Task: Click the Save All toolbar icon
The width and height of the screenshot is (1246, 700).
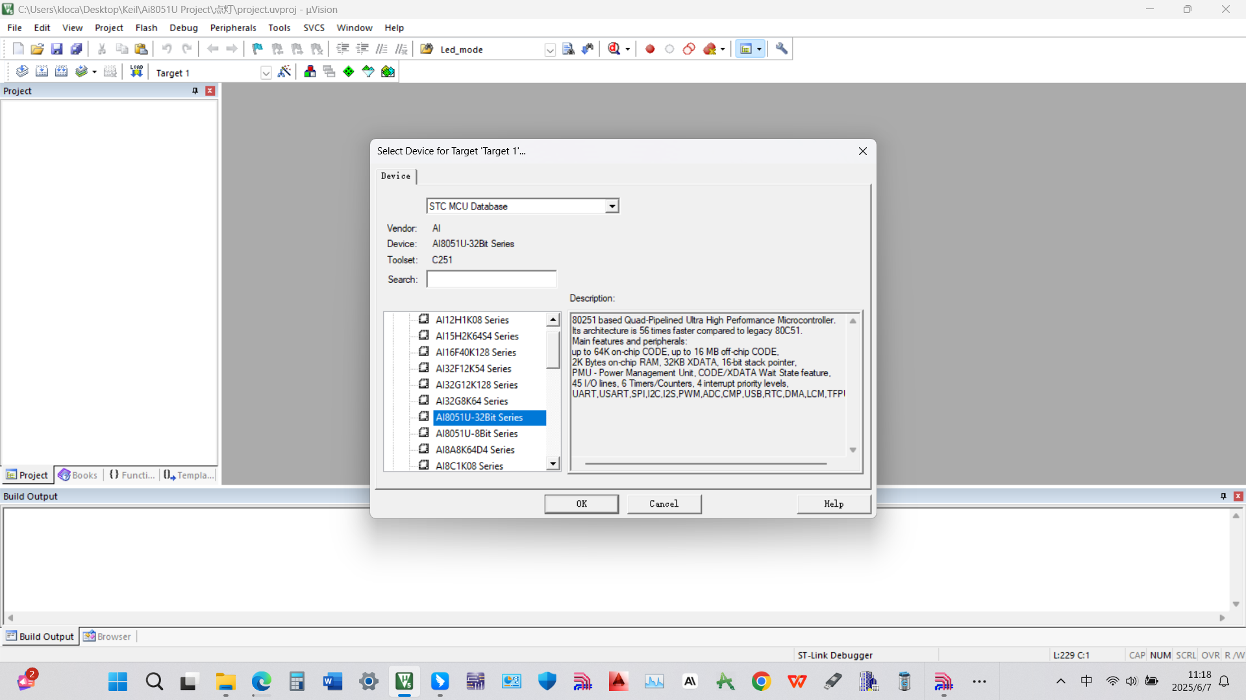Action: (76, 49)
